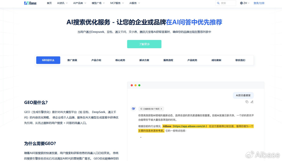Screen dimensions: 282x161
Task: Click the globe language icon
Action: click(241, 3)
